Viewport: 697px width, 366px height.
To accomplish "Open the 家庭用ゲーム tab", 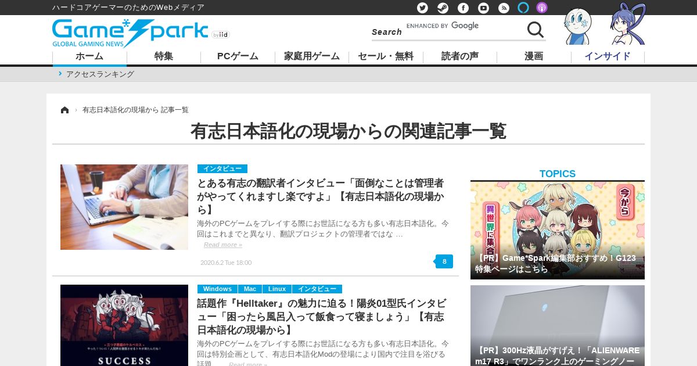I will pos(312,56).
